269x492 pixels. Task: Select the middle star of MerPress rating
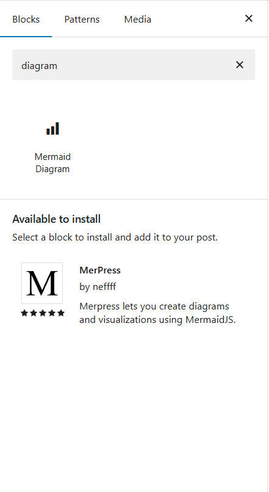click(43, 313)
